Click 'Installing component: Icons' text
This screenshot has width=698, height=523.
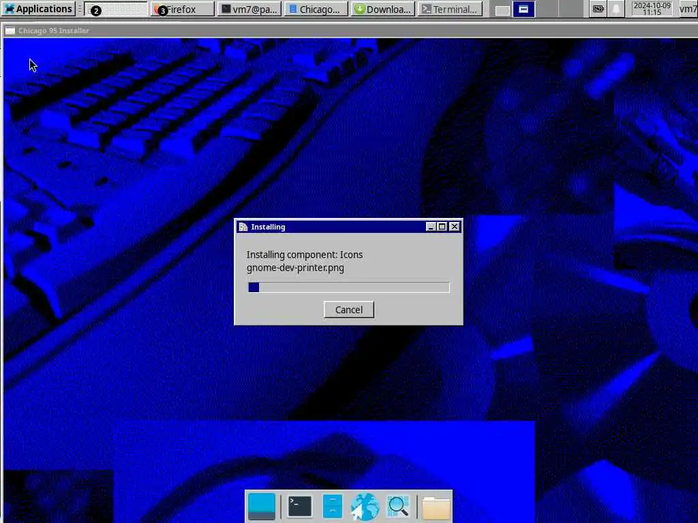tap(305, 255)
